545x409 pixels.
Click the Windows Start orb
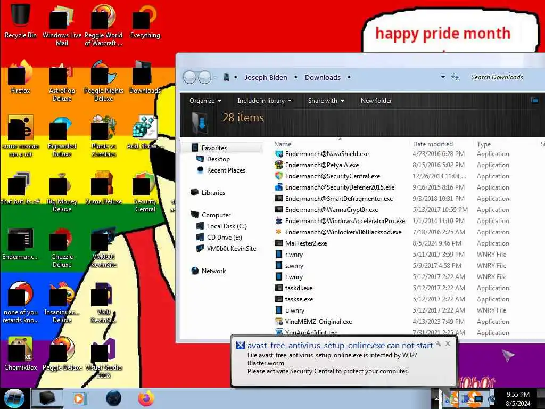[x=14, y=398]
